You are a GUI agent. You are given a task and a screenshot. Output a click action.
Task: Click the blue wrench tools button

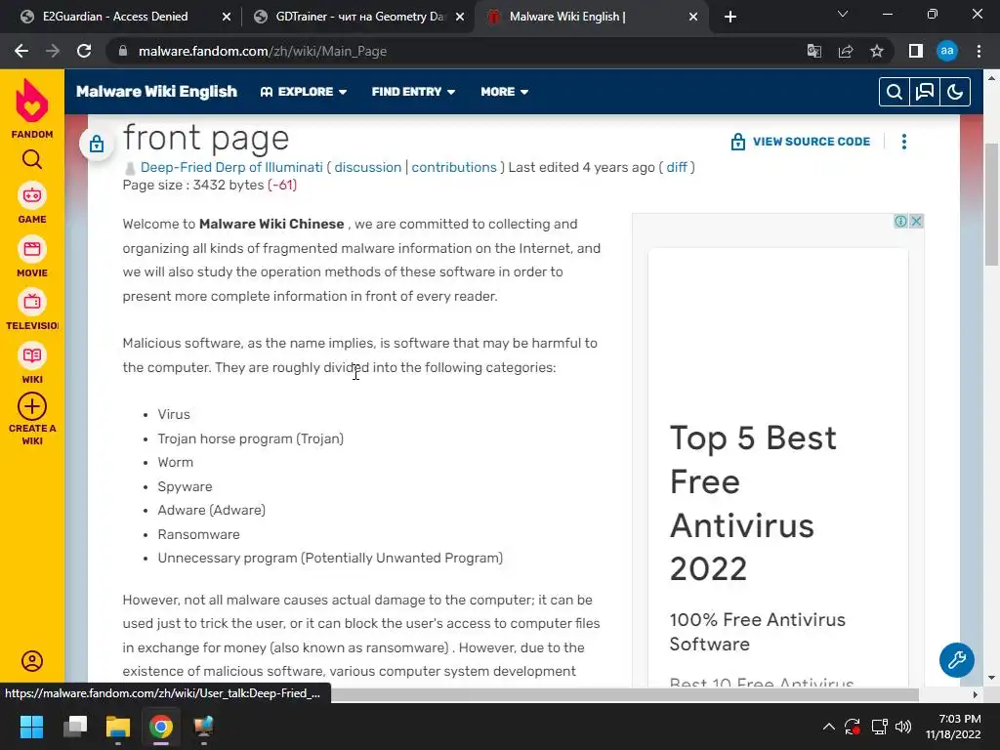[x=956, y=659]
